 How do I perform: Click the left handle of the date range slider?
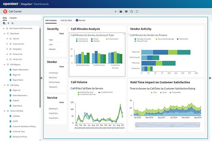click(x=136, y=125)
